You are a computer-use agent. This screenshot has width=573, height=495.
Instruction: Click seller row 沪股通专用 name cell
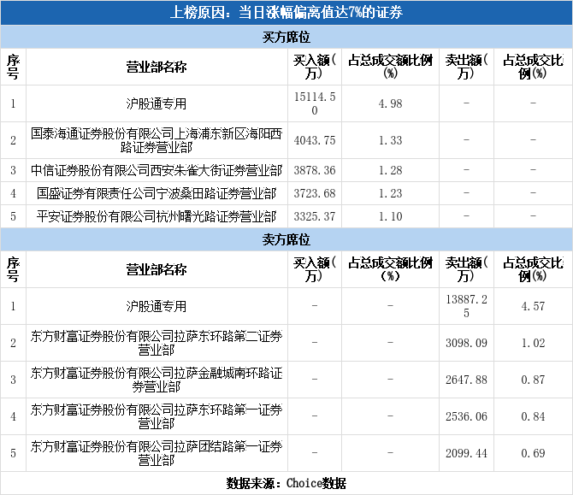[157, 306]
